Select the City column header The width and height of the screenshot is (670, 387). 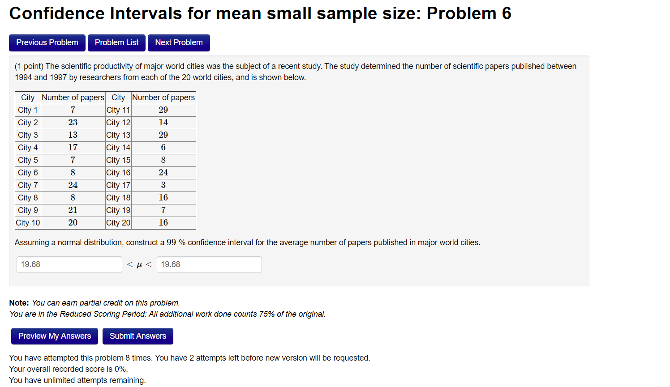(27, 97)
